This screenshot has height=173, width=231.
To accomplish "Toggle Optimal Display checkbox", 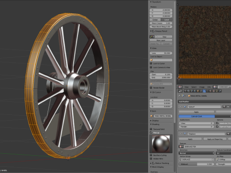I will pos(217,126).
